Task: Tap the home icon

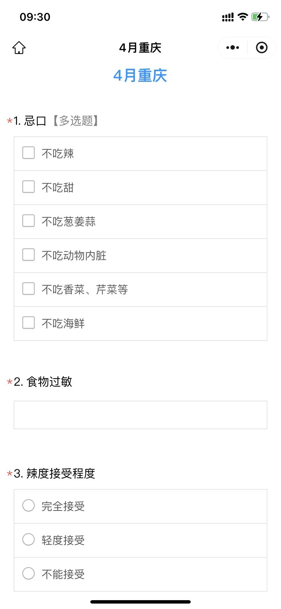Action: 19,48
